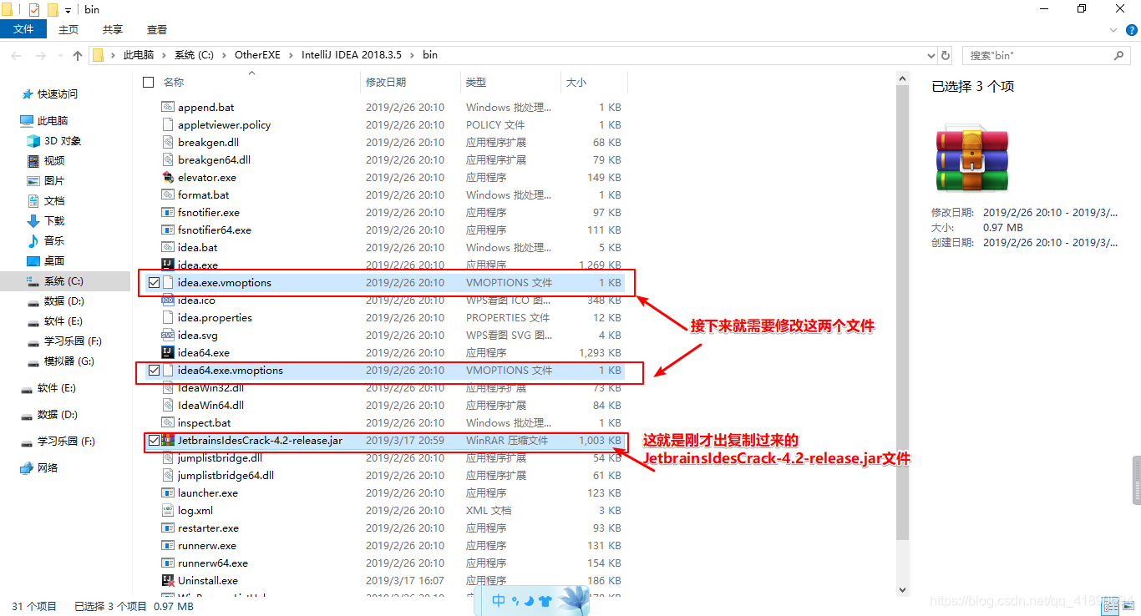Select the idea.svg file icon
This screenshot has height=616, width=1141.
(x=168, y=335)
